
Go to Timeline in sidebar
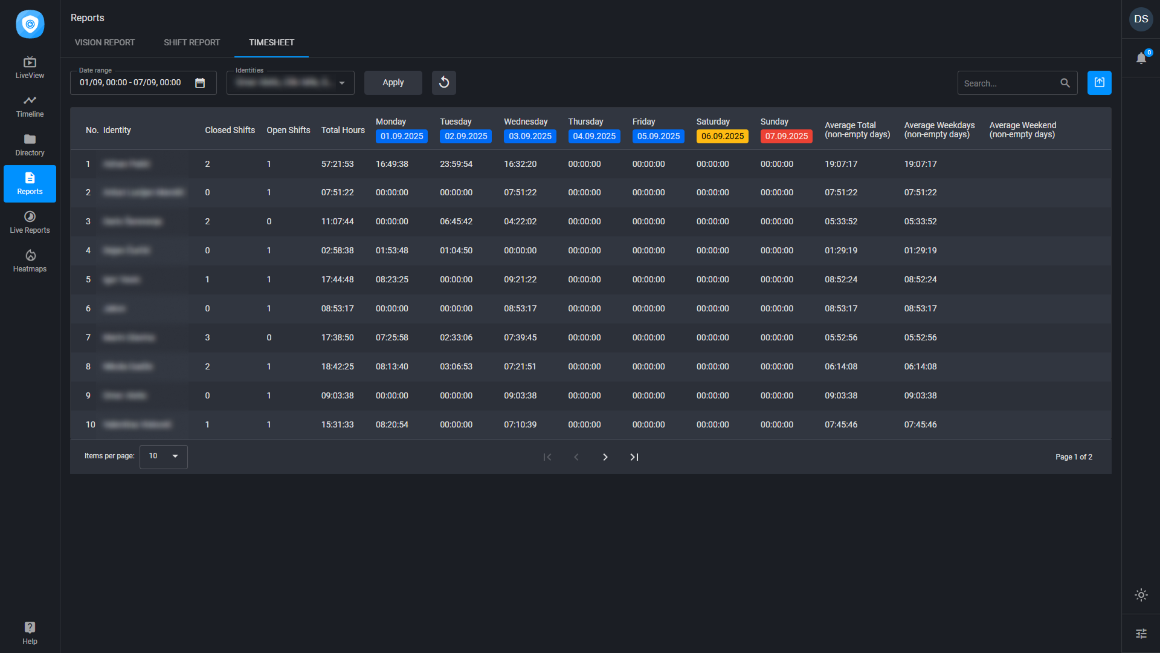point(30,106)
